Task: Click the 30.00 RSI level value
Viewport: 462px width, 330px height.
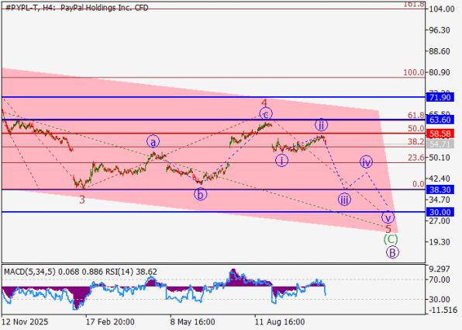Action: tap(440, 299)
